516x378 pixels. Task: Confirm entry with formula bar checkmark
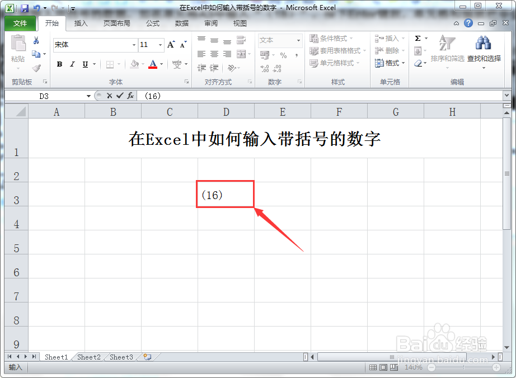(120, 96)
